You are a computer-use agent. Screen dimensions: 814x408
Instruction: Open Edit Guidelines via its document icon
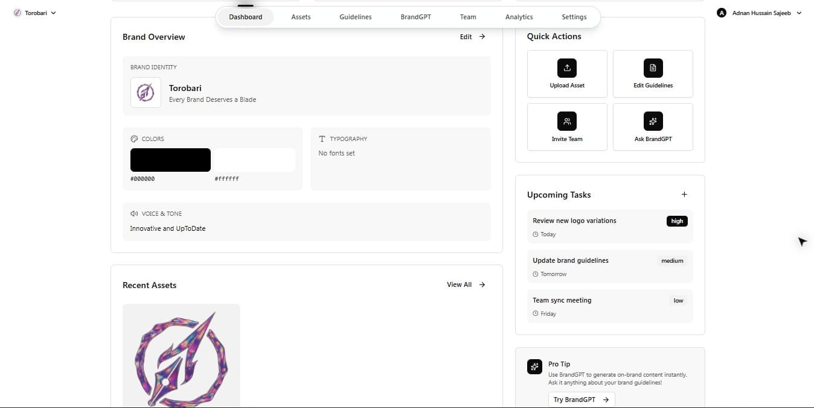[x=653, y=67]
